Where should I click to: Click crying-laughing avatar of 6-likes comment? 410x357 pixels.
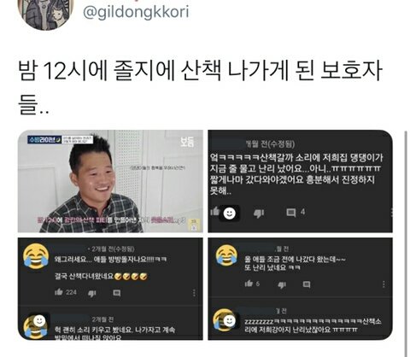226,255
